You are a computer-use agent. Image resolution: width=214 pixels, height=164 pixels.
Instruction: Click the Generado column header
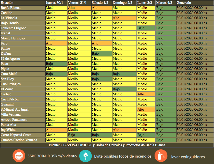coord(184,3)
